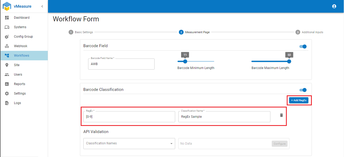Disable the Barcode Field toggle
The width and height of the screenshot is (344, 157).
click(x=303, y=47)
